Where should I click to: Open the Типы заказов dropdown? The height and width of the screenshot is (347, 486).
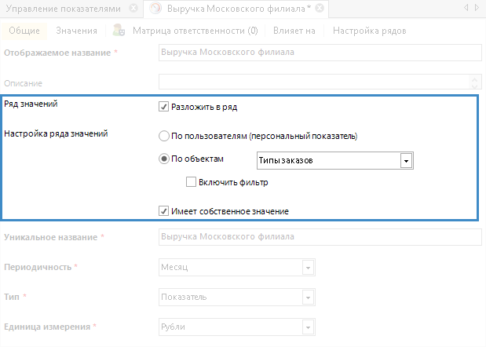[406, 161]
